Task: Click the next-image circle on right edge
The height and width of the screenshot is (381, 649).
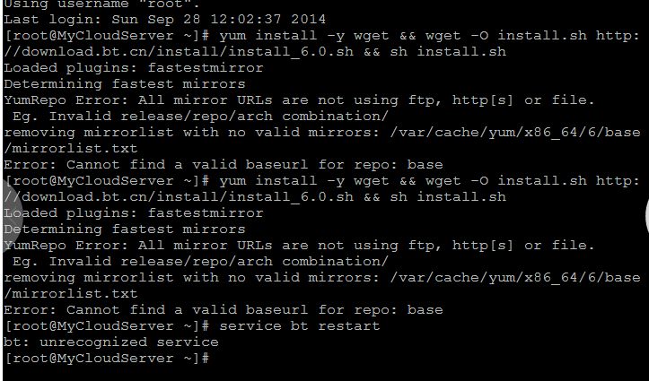Action: (646, 216)
